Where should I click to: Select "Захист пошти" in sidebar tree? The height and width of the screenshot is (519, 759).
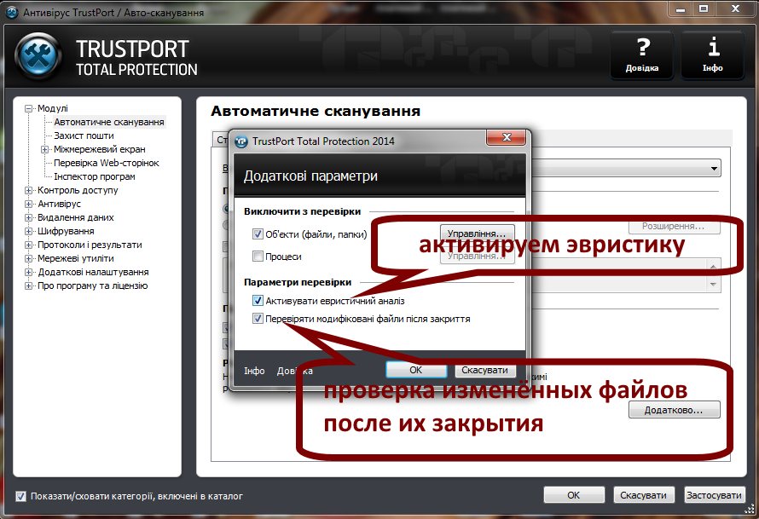pos(84,135)
